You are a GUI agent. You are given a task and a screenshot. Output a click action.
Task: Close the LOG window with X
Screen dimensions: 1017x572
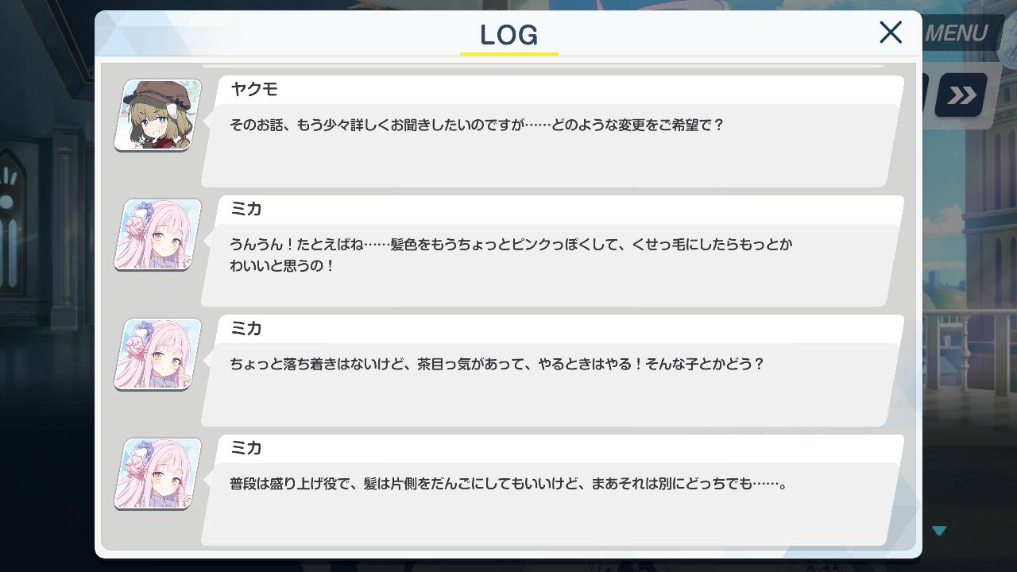point(891,33)
